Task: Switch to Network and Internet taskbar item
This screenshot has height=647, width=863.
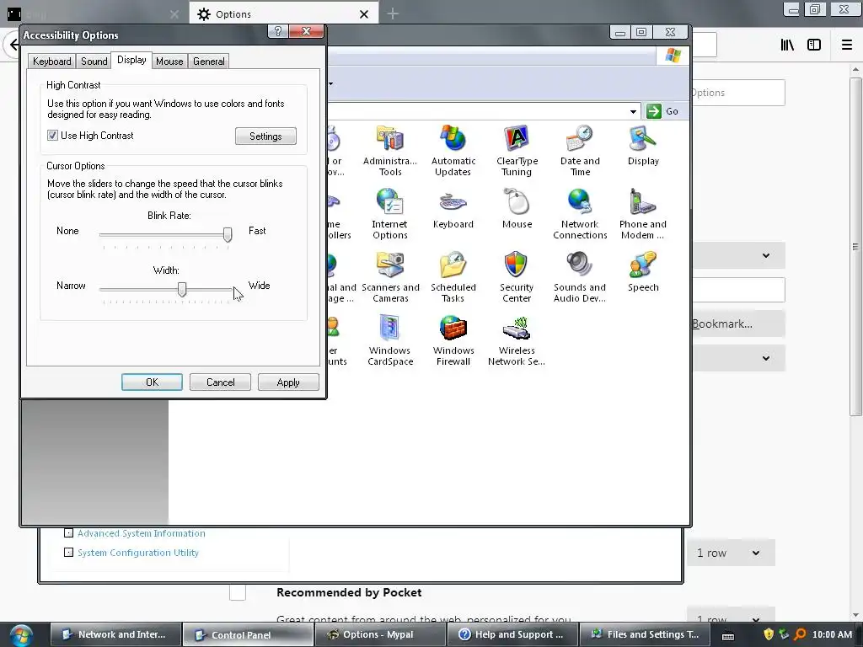Action: (116, 634)
